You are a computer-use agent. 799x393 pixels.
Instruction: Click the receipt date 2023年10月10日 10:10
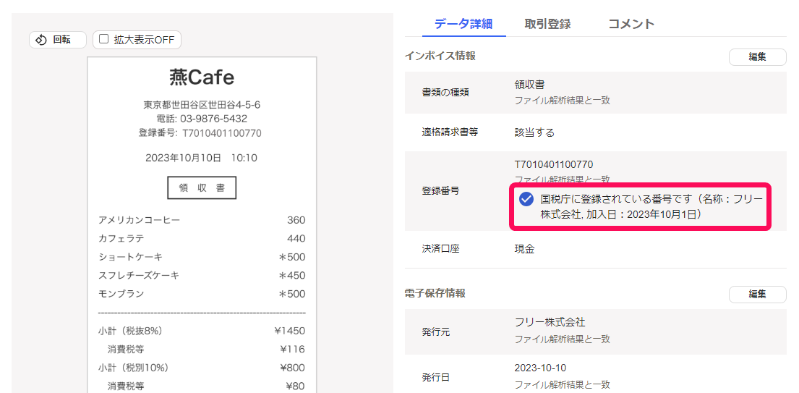point(201,158)
